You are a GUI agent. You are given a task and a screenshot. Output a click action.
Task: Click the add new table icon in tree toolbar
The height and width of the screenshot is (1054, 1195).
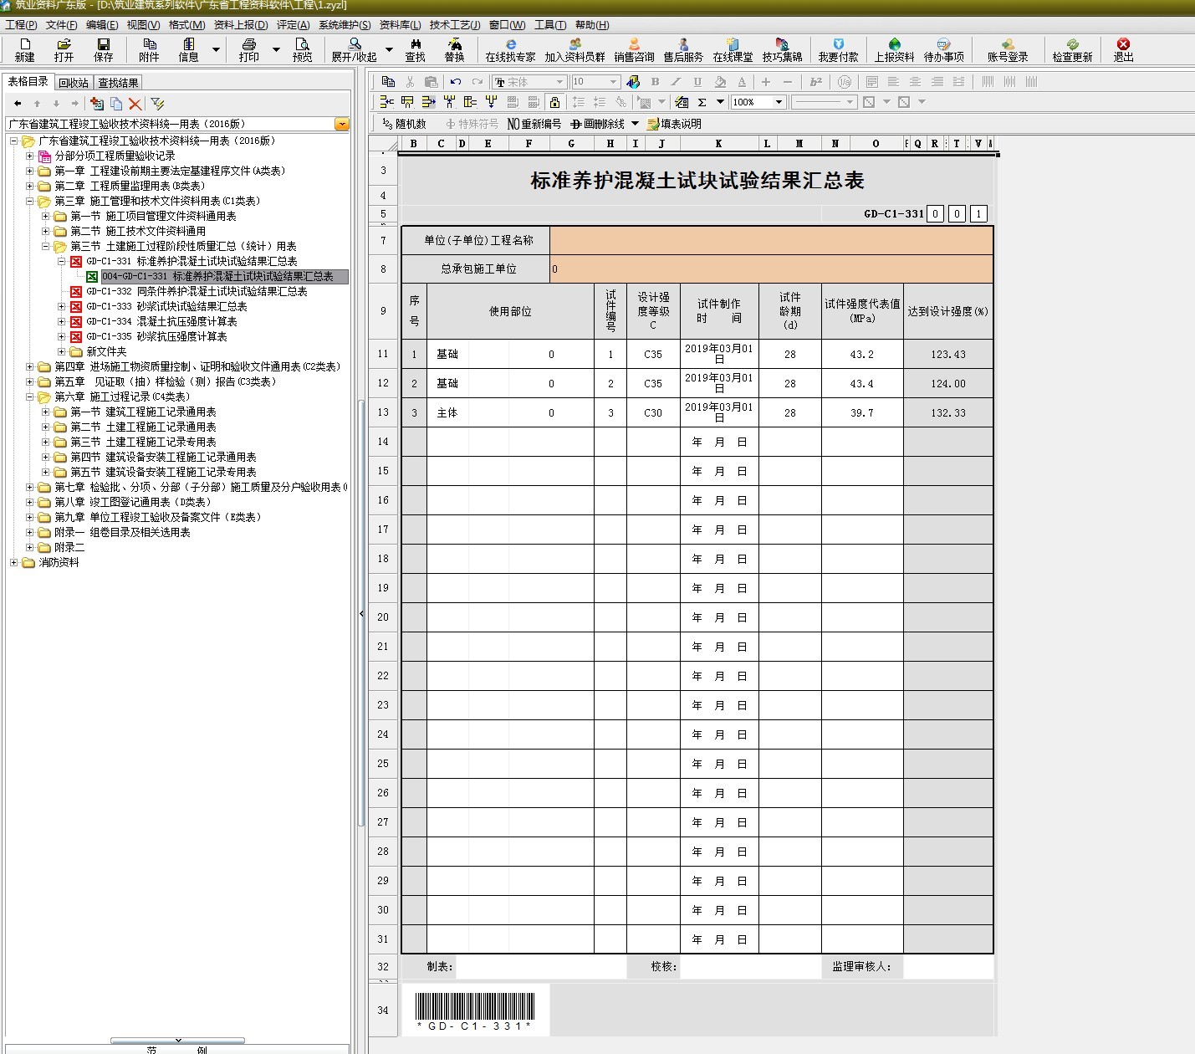(97, 104)
